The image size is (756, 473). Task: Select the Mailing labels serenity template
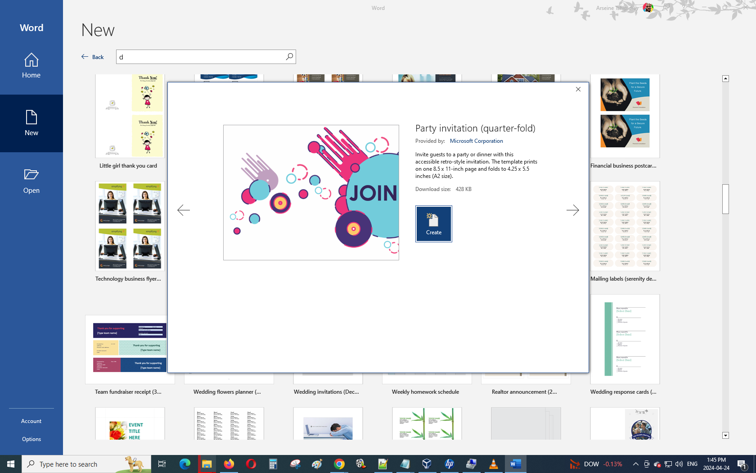pos(625,226)
